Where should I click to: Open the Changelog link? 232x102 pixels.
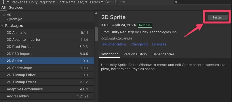139,44
